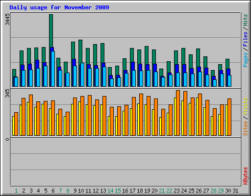The image size is (251, 196).
Task: Click the '345' y-axis label
Action: pos(7,93)
